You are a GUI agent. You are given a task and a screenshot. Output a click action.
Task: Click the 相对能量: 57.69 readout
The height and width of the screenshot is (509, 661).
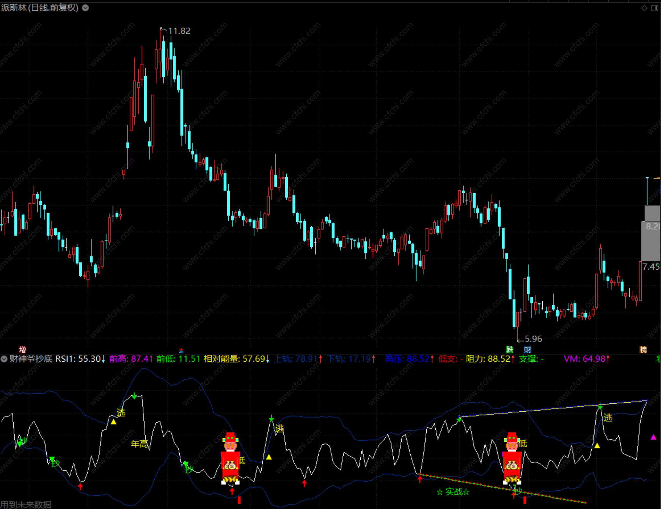[236, 359]
